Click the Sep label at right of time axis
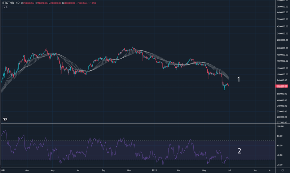Screen dimensions: 290x173 click(x=255, y=170)
